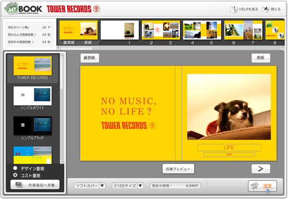288x199 pixels.
Task: Select the コスト重視 radio option
Action: [15, 175]
